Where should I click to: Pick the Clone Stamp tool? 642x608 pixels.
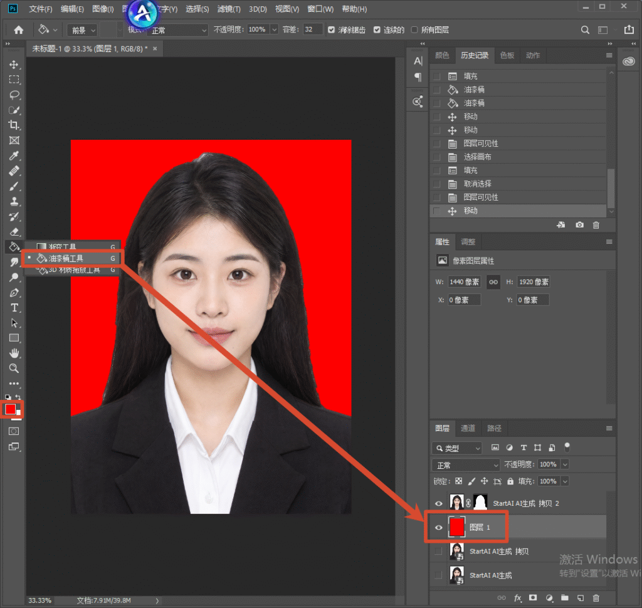point(14,201)
